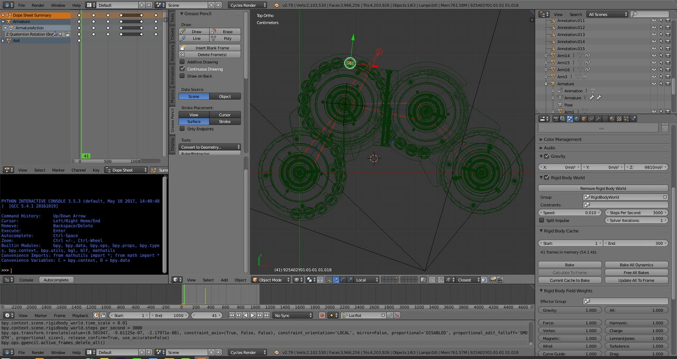Select the translate manipulator arrow icon
This screenshot has width=677, height=359.
pyautogui.click(x=336, y=280)
